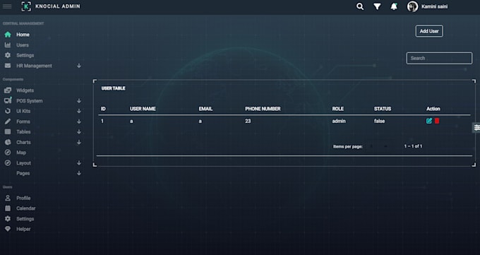Image resolution: width=480 pixels, height=255 pixels.
Task: Expand the HR Management menu arrow
Action: (x=79, y=66)
